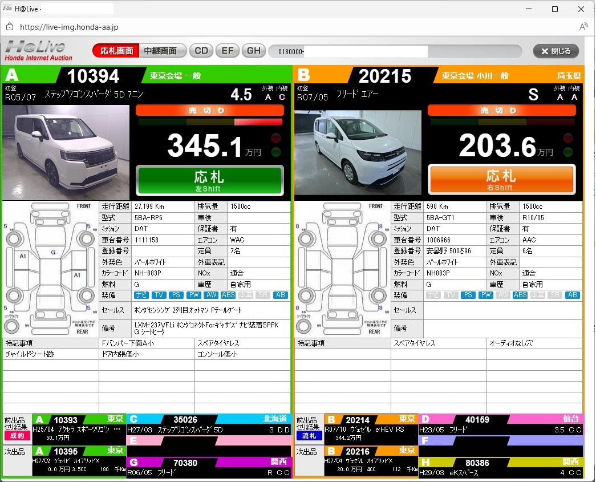Click the site info lock icon
The image size is (596, 482).
tap(10, 27)
